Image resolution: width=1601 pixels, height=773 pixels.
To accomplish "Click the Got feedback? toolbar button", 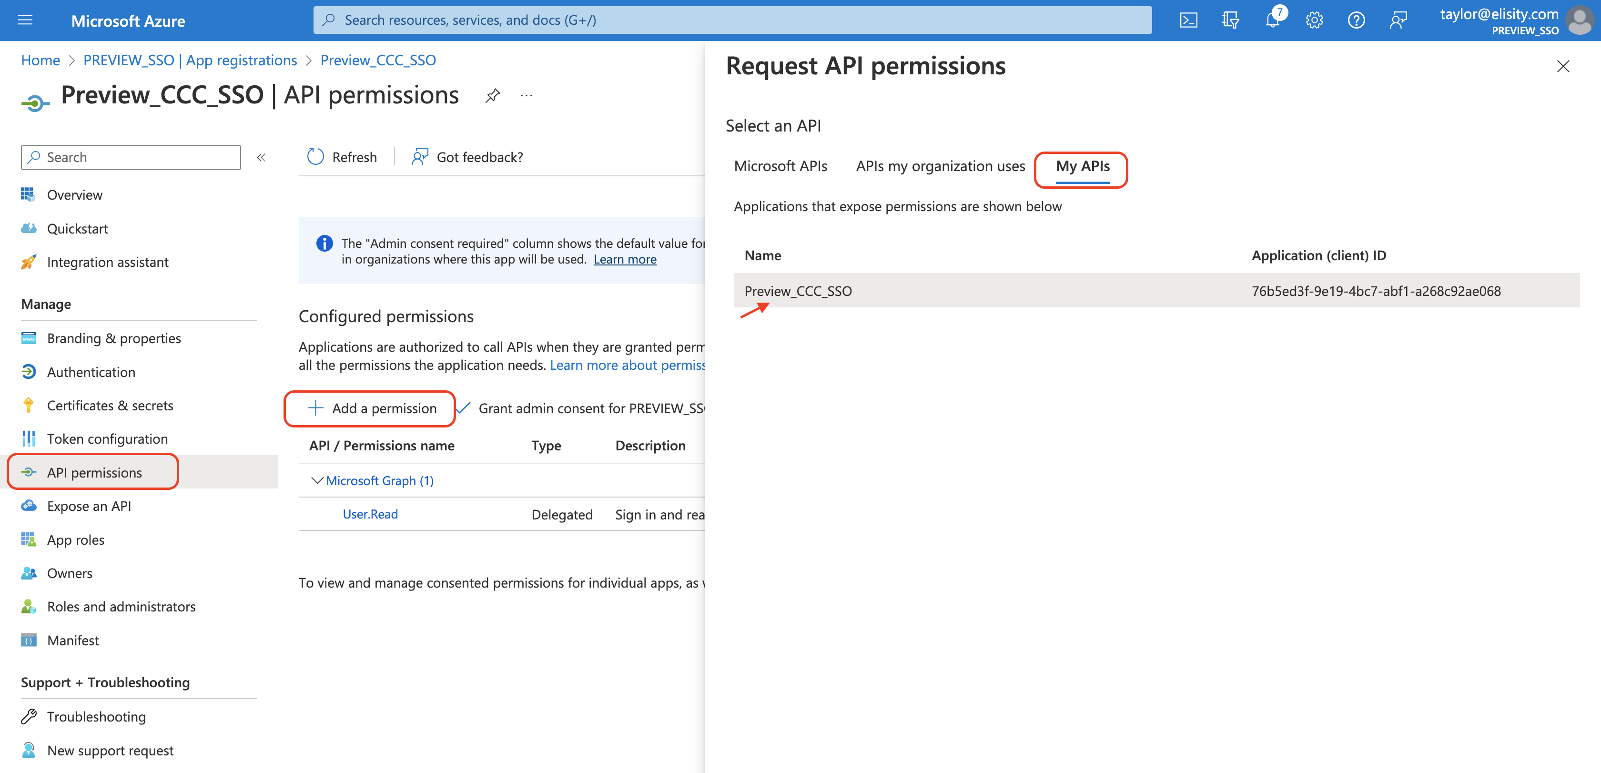I will point(467,157).
